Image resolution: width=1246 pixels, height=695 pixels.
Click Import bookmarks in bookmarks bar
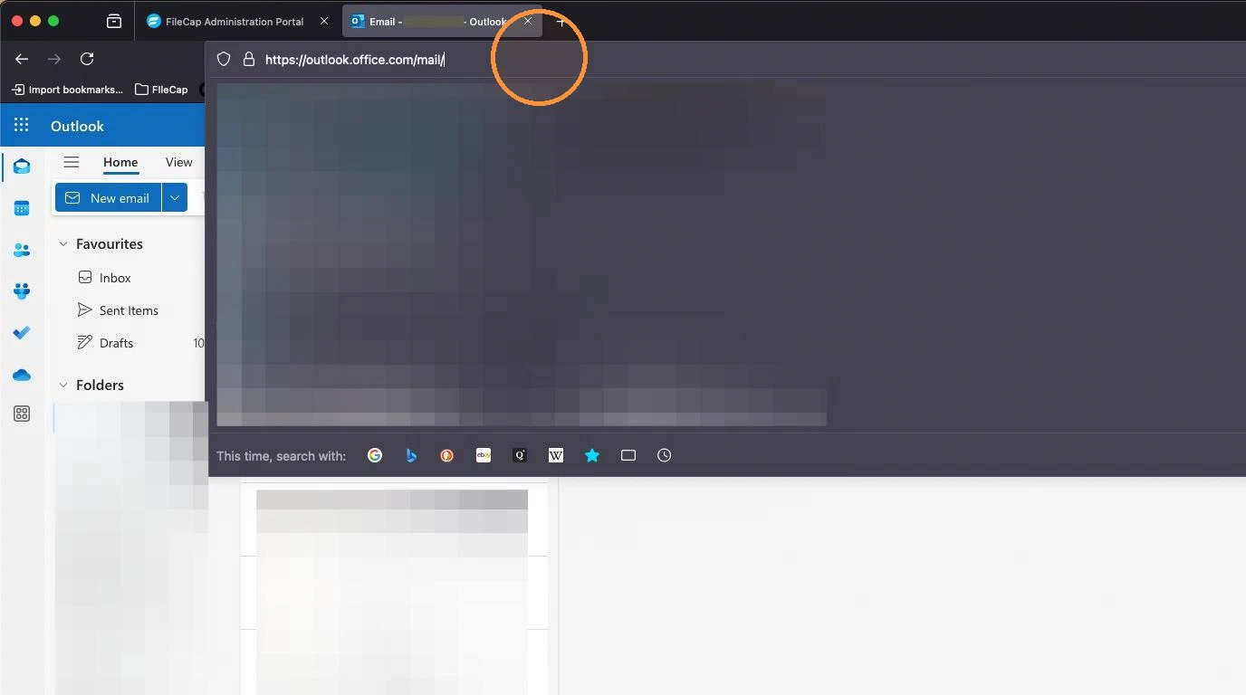click(x=67, y=90)
